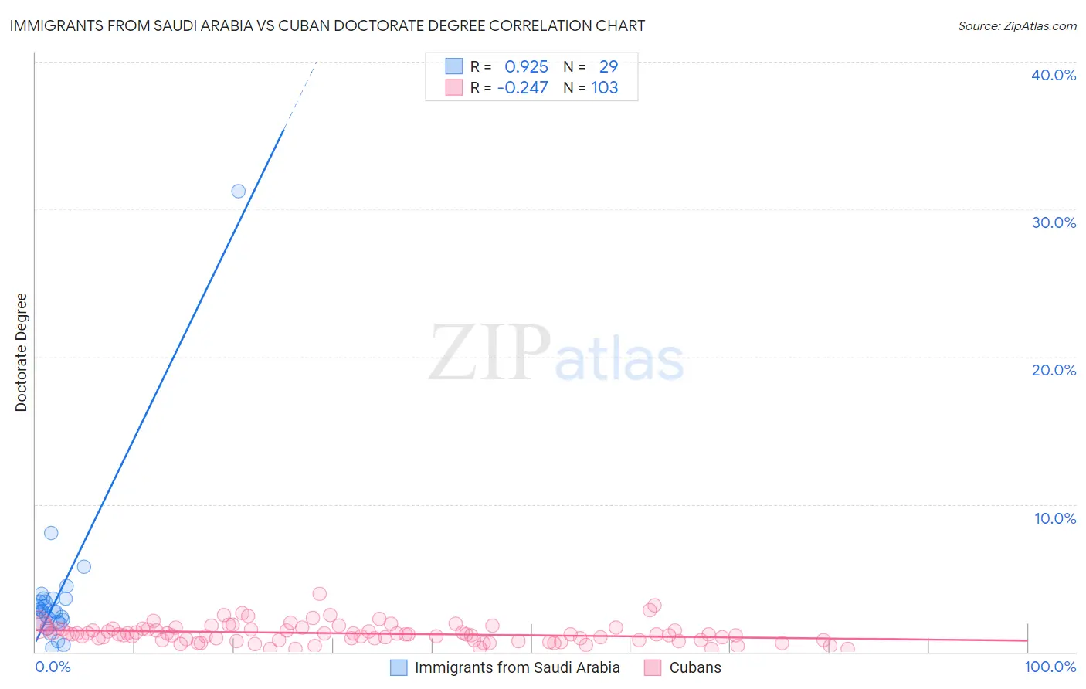Select the 0.0% x-axis label
Screen dimensions: 1086x689
[53, 667]
